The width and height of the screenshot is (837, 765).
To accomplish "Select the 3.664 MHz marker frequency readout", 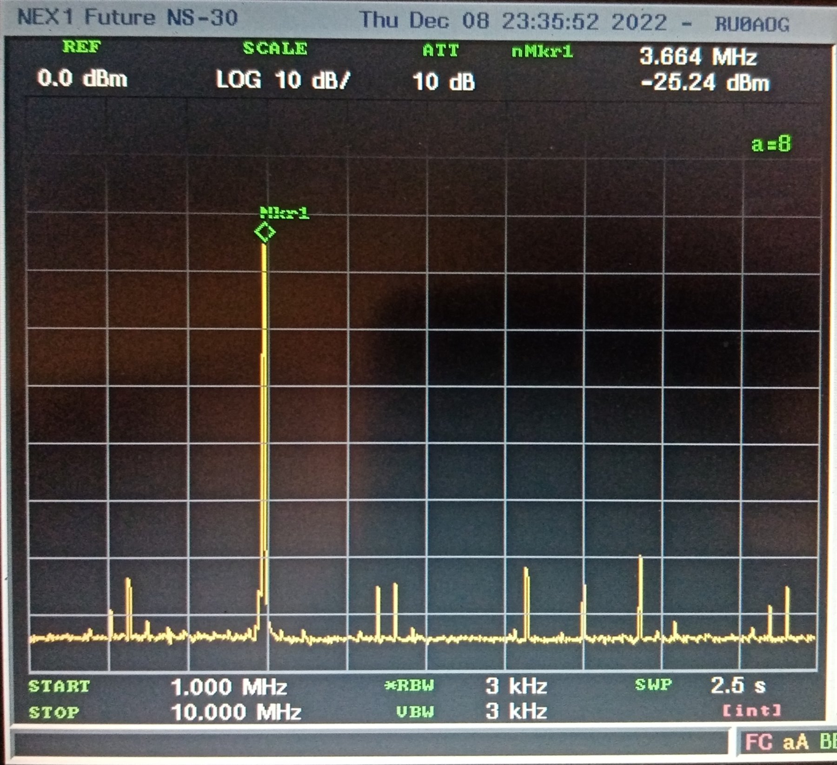I will point(698,57).
